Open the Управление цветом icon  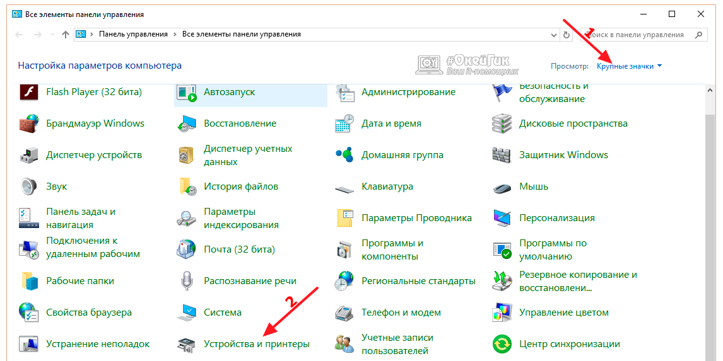(x=502, y=312)
